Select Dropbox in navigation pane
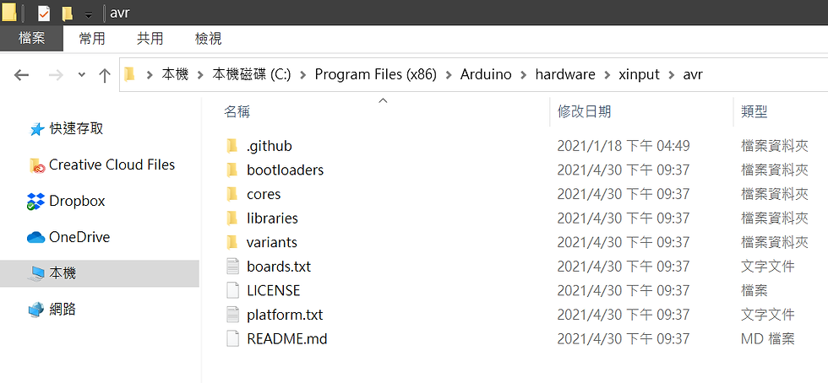 pyautogui.click(x=77, y=201)
